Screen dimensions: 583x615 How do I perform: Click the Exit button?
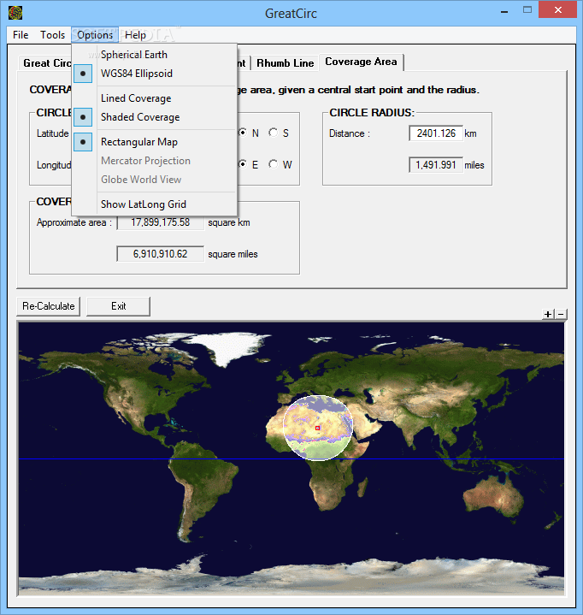(x=119, y=306)
